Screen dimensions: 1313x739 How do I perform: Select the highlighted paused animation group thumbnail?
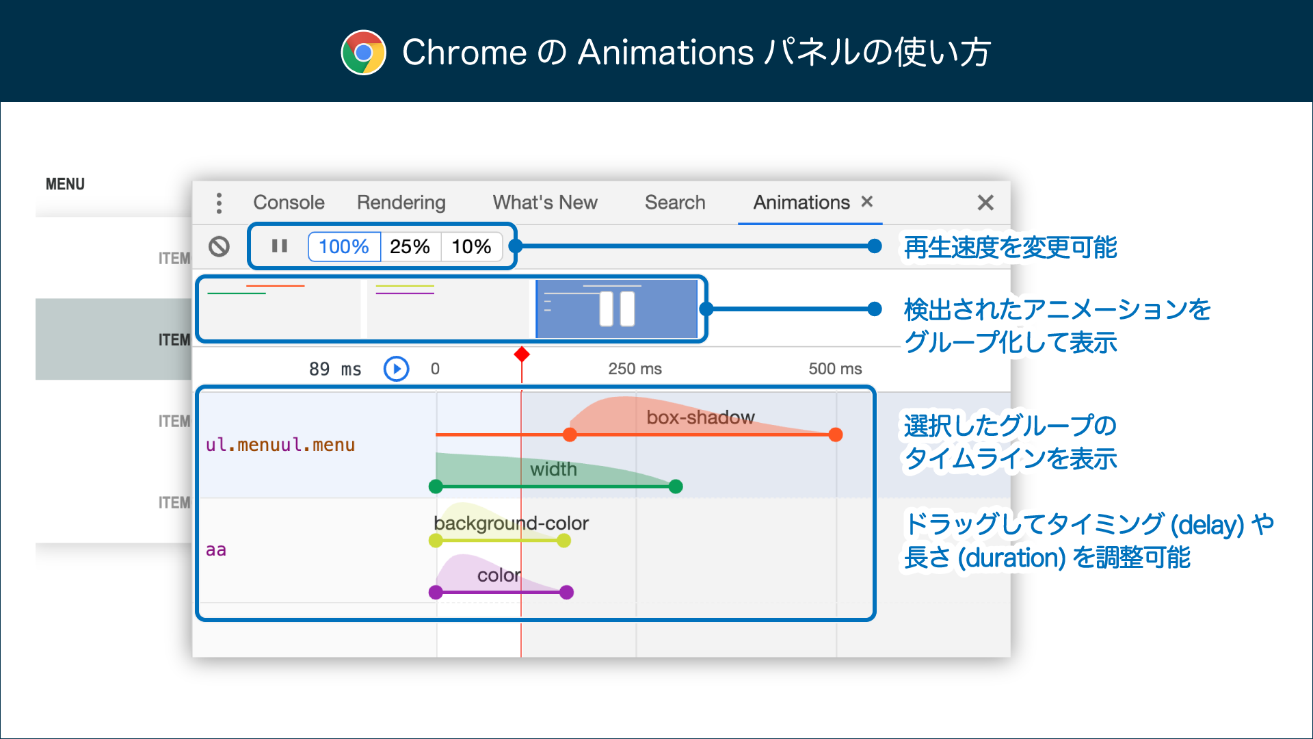[617, 309]
